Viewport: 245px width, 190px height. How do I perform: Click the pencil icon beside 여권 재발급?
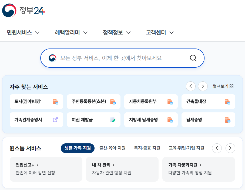(x=113, y=119)
